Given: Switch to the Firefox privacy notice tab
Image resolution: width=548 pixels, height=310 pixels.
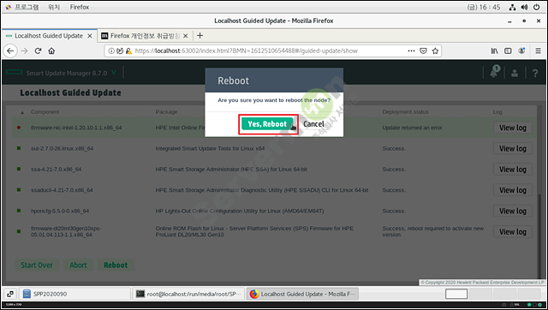Looking at the screenshot, I should click(145, 36).
